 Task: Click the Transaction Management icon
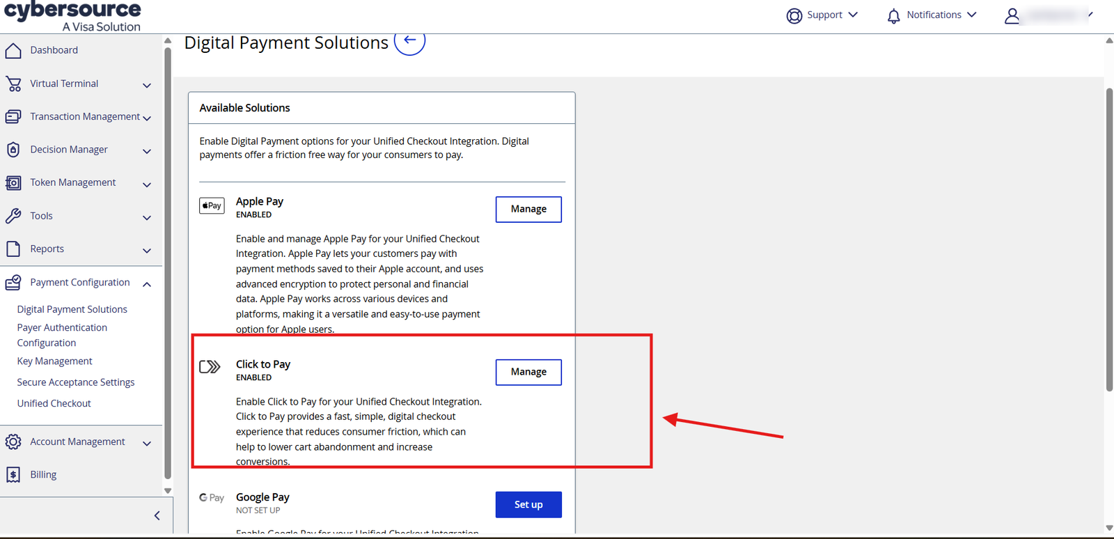click(x=13, y=116)
